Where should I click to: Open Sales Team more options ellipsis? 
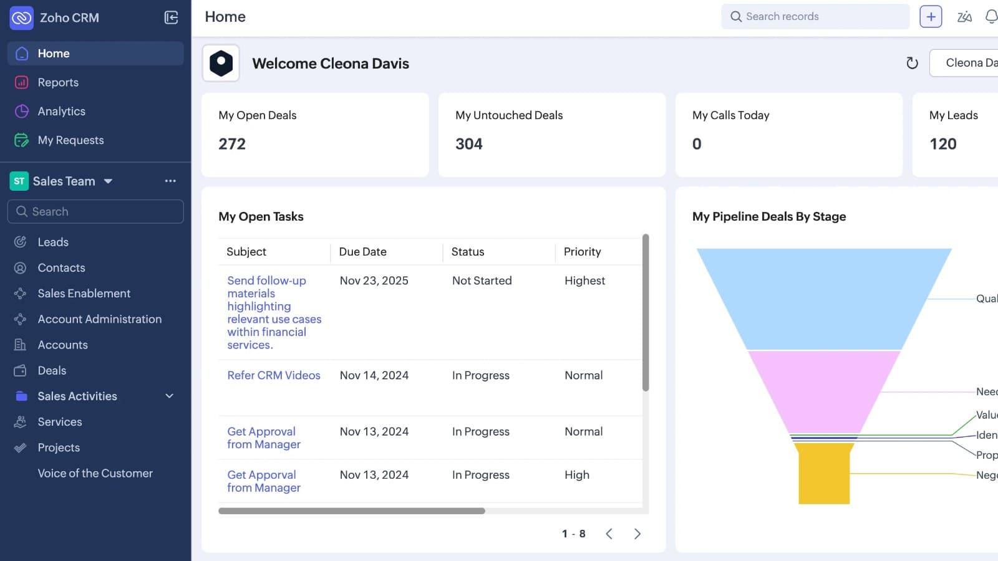(170, 181)
